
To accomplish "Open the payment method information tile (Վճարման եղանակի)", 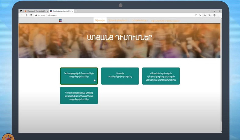I will 161,76.
